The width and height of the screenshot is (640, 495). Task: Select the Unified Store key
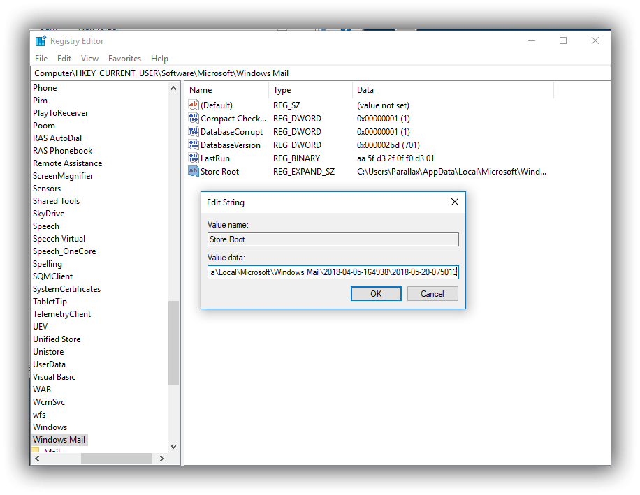tap(57, 339)
